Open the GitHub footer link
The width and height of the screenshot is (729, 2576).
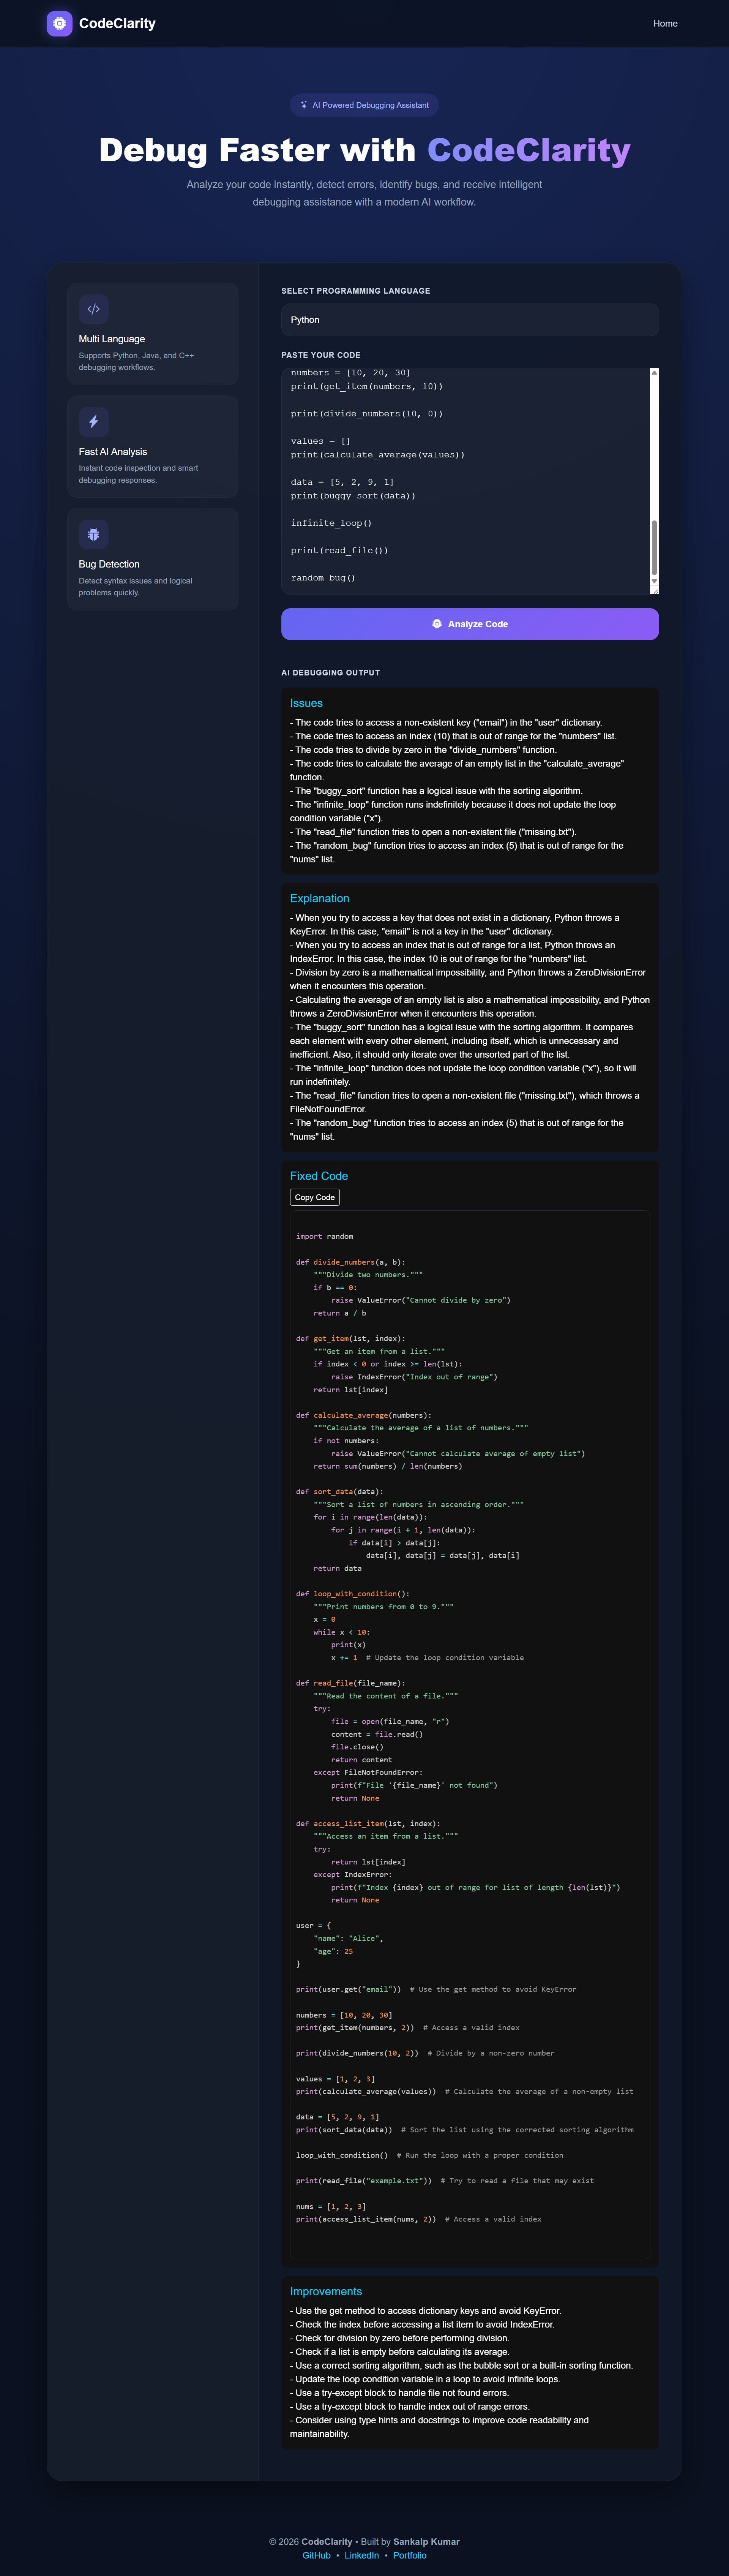pos(316,2555)
